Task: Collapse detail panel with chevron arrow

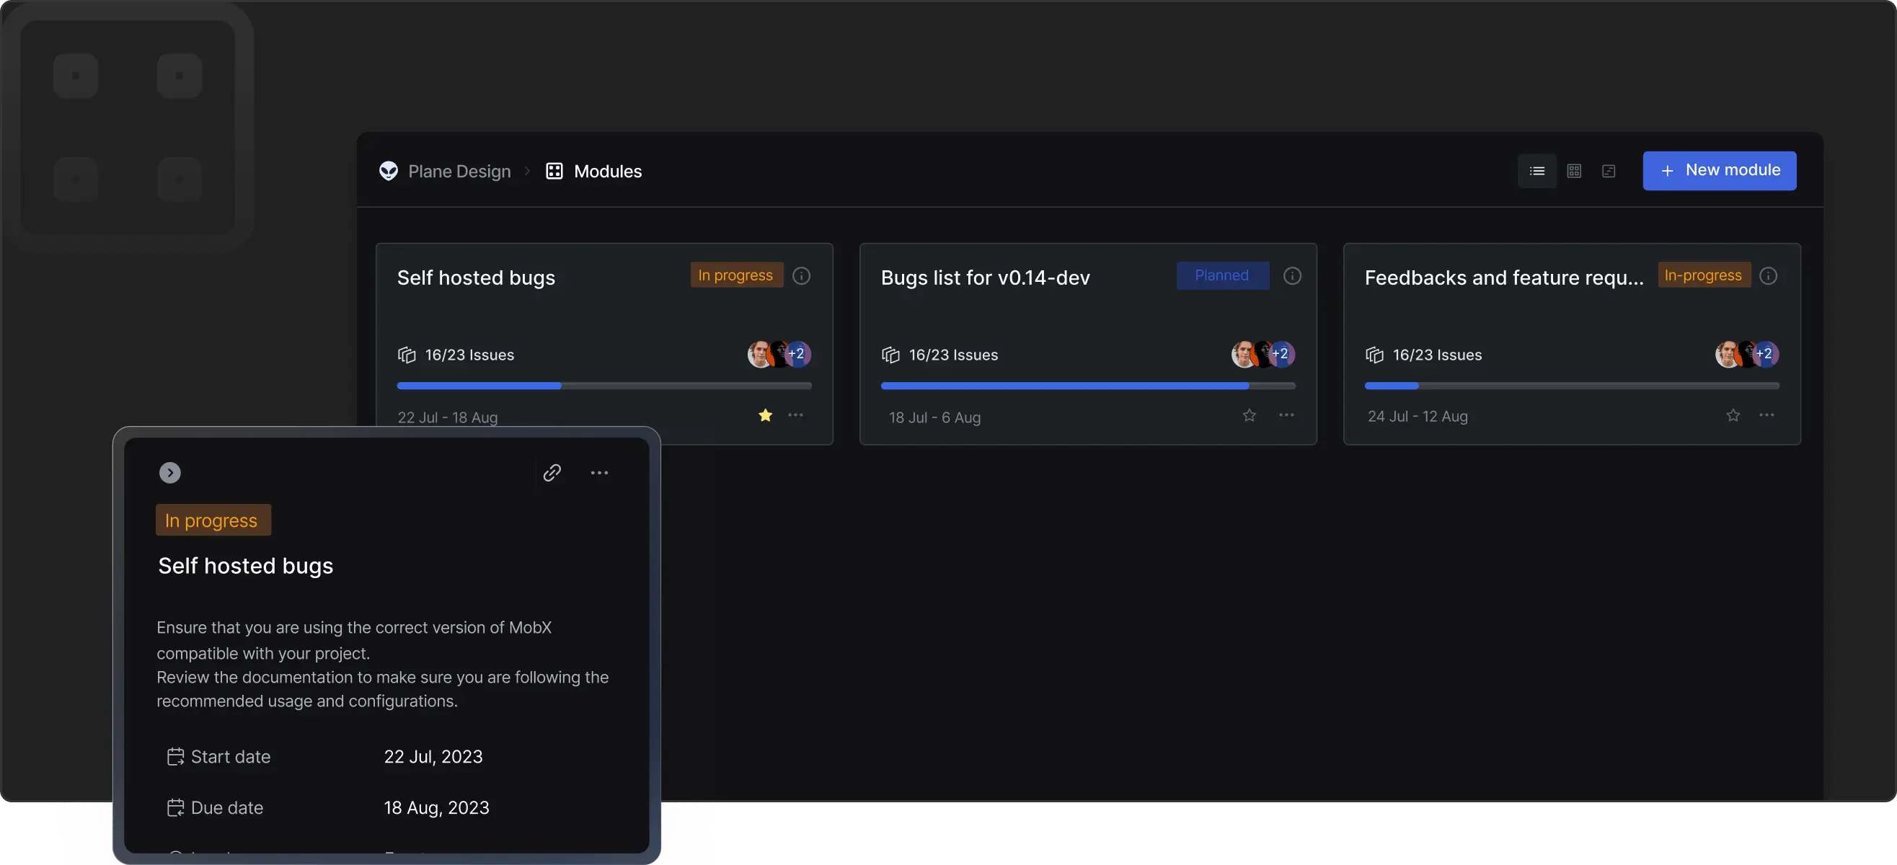Action: 170,473
